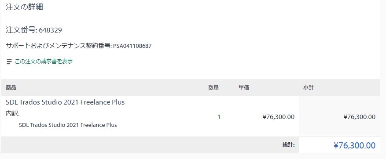Click the 内訳 breakdown label
This screenshot has height=159, width=386.
(x=13, y=113)
